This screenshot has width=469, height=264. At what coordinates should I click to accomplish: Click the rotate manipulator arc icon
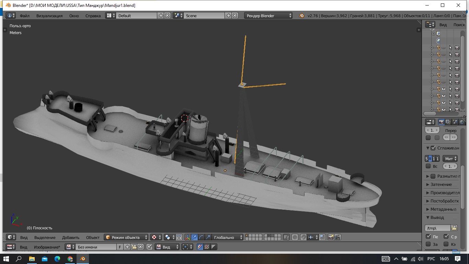click(x=201, y=237)
